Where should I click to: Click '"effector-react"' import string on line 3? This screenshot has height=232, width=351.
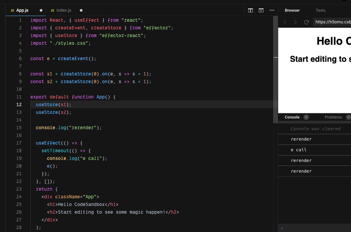(x=121, y=36)
